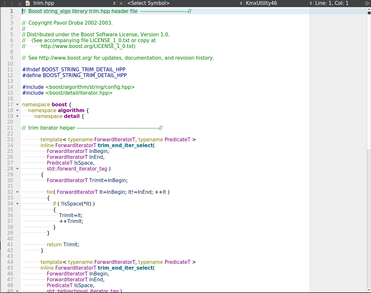
Task: Click the scrollbar down arrow
Action: point(369,290)
